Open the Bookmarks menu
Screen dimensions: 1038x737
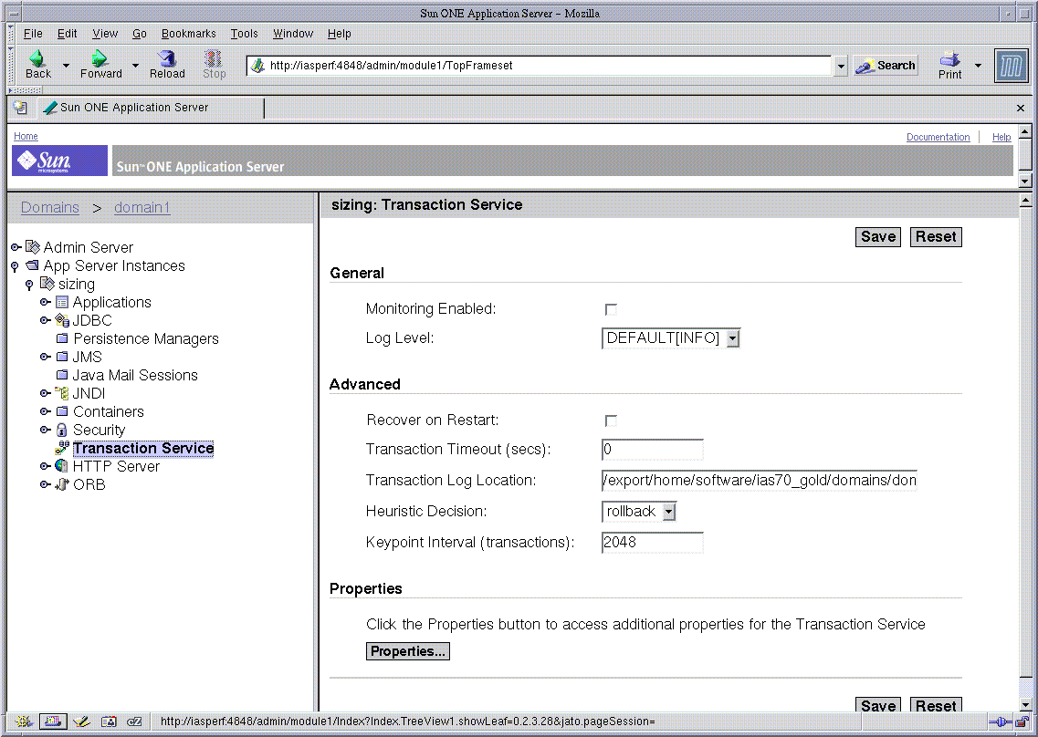(189, 33)
